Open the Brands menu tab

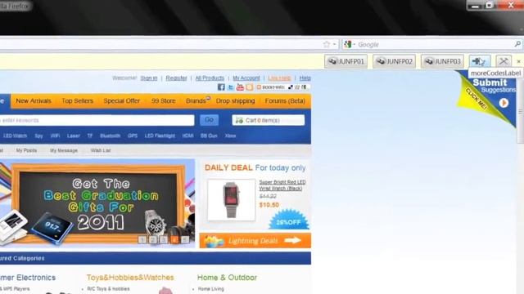click(196, 101)
